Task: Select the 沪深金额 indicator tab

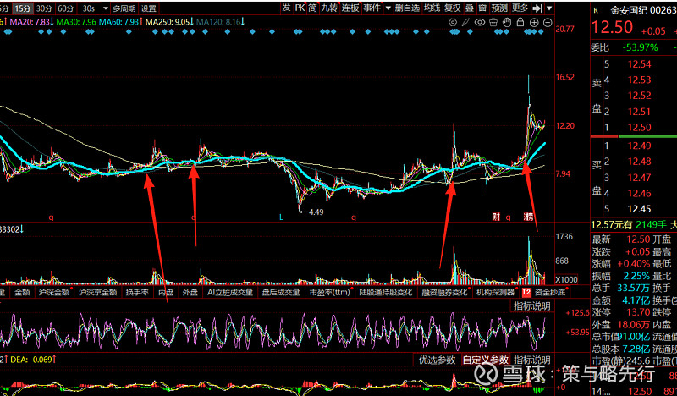Action: tap(54, 293)
